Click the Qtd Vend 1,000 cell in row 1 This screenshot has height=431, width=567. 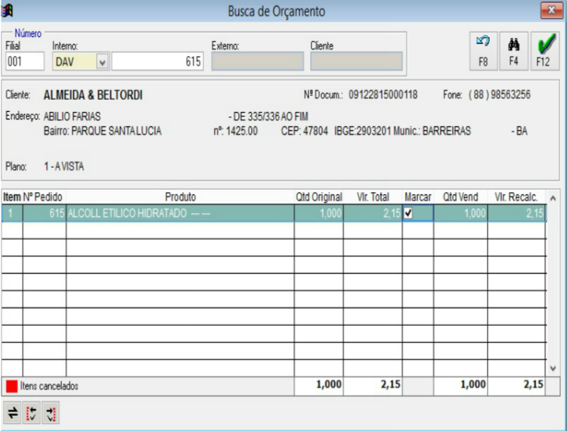pos(460,213)
